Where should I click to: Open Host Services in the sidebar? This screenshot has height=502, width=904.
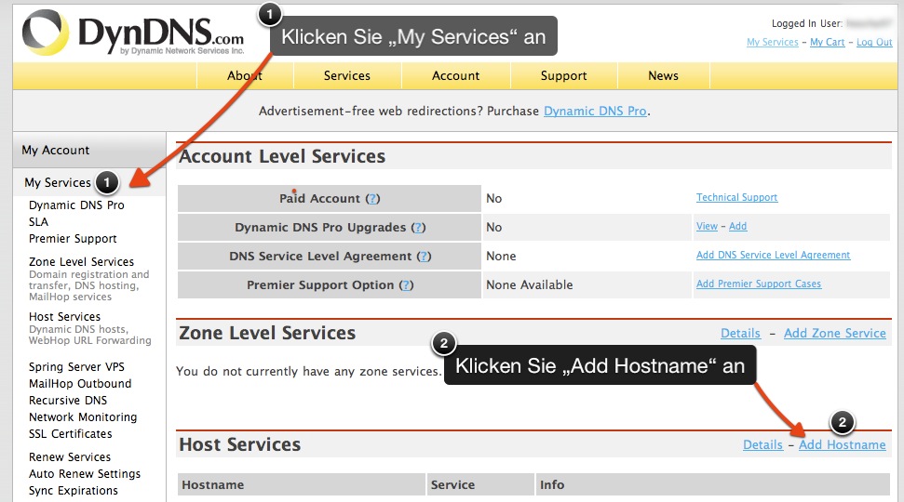64,317
